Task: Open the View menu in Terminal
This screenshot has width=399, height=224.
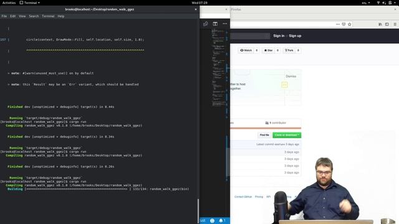Action: tap(22, 16)
